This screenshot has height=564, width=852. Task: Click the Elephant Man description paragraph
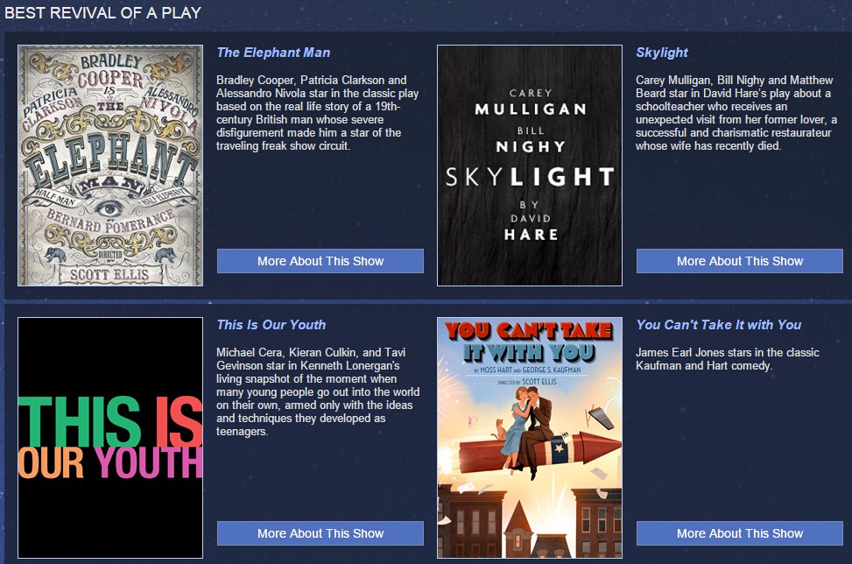pos(318,113)
